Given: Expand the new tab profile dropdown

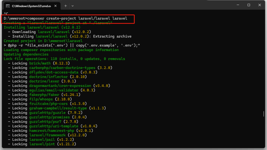Looking at the screenshot, I should 72,6.
